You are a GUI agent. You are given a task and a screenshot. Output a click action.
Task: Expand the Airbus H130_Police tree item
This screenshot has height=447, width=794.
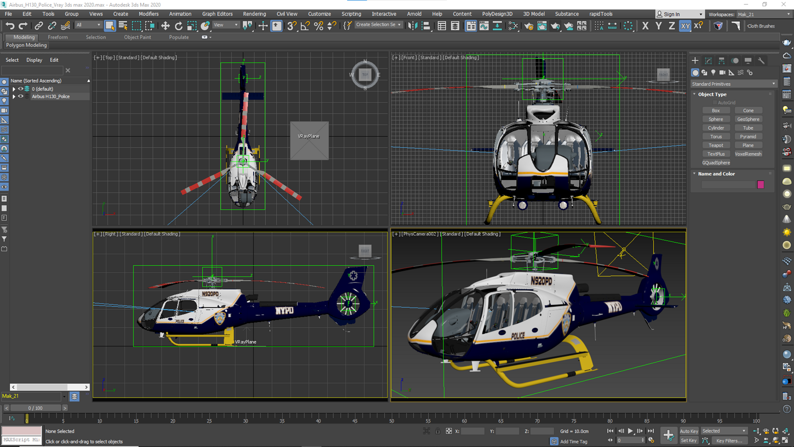pyautogui.click(x=14, y=96)
